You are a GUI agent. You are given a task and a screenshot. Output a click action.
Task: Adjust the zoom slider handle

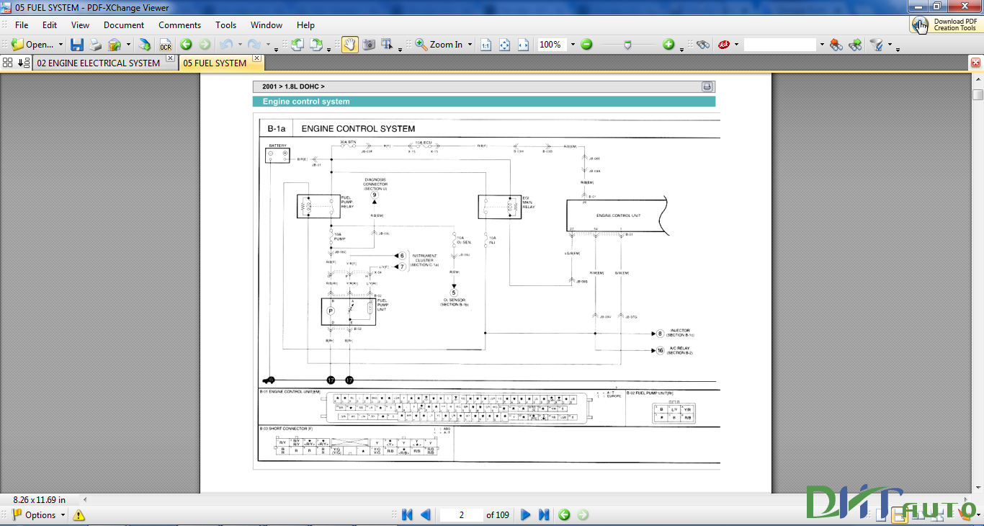coord(627,45)
